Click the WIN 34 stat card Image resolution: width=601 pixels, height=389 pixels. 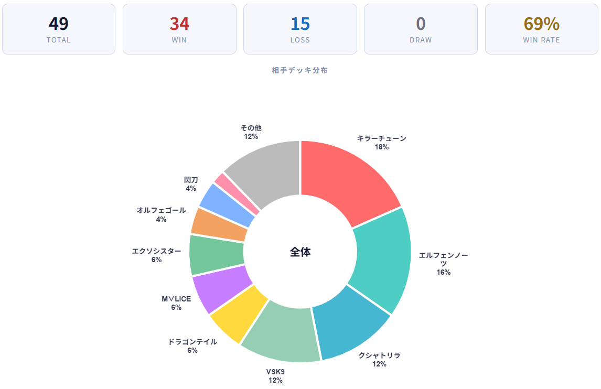[x=179, y=29]
